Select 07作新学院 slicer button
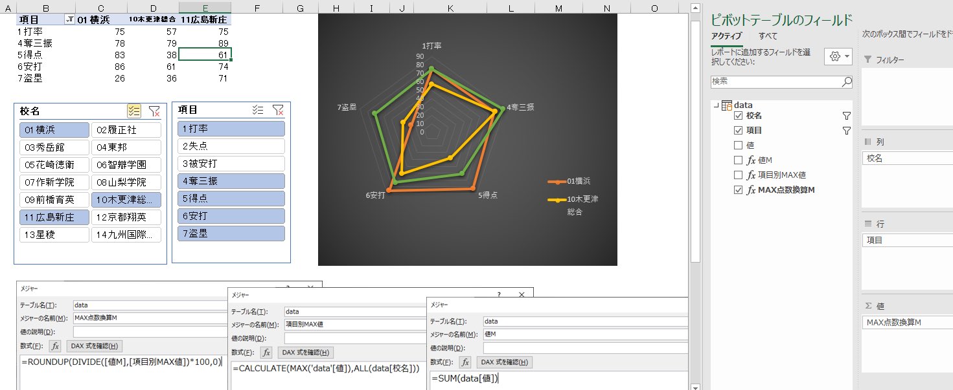Image resolution: width=953 pixels, height=390 pixels. click(54, 182)
